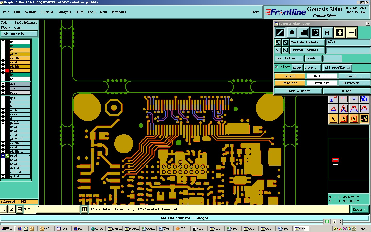Click the Include Symbols text field
This screenshot has width=371, height=232.
[x=348, y=43]
